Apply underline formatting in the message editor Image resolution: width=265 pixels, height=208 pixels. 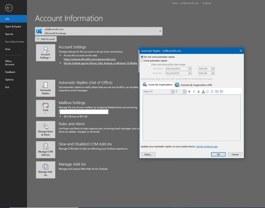198,92
